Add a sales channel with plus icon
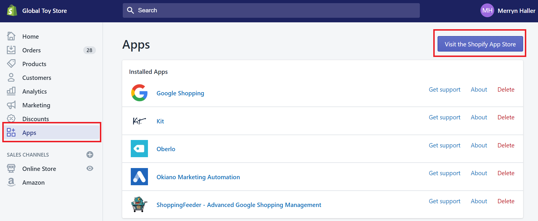This screenshot has height=221, width=538. coord(90,155)
